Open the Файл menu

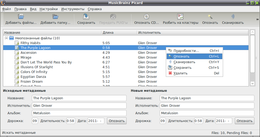tap(6, 9)
